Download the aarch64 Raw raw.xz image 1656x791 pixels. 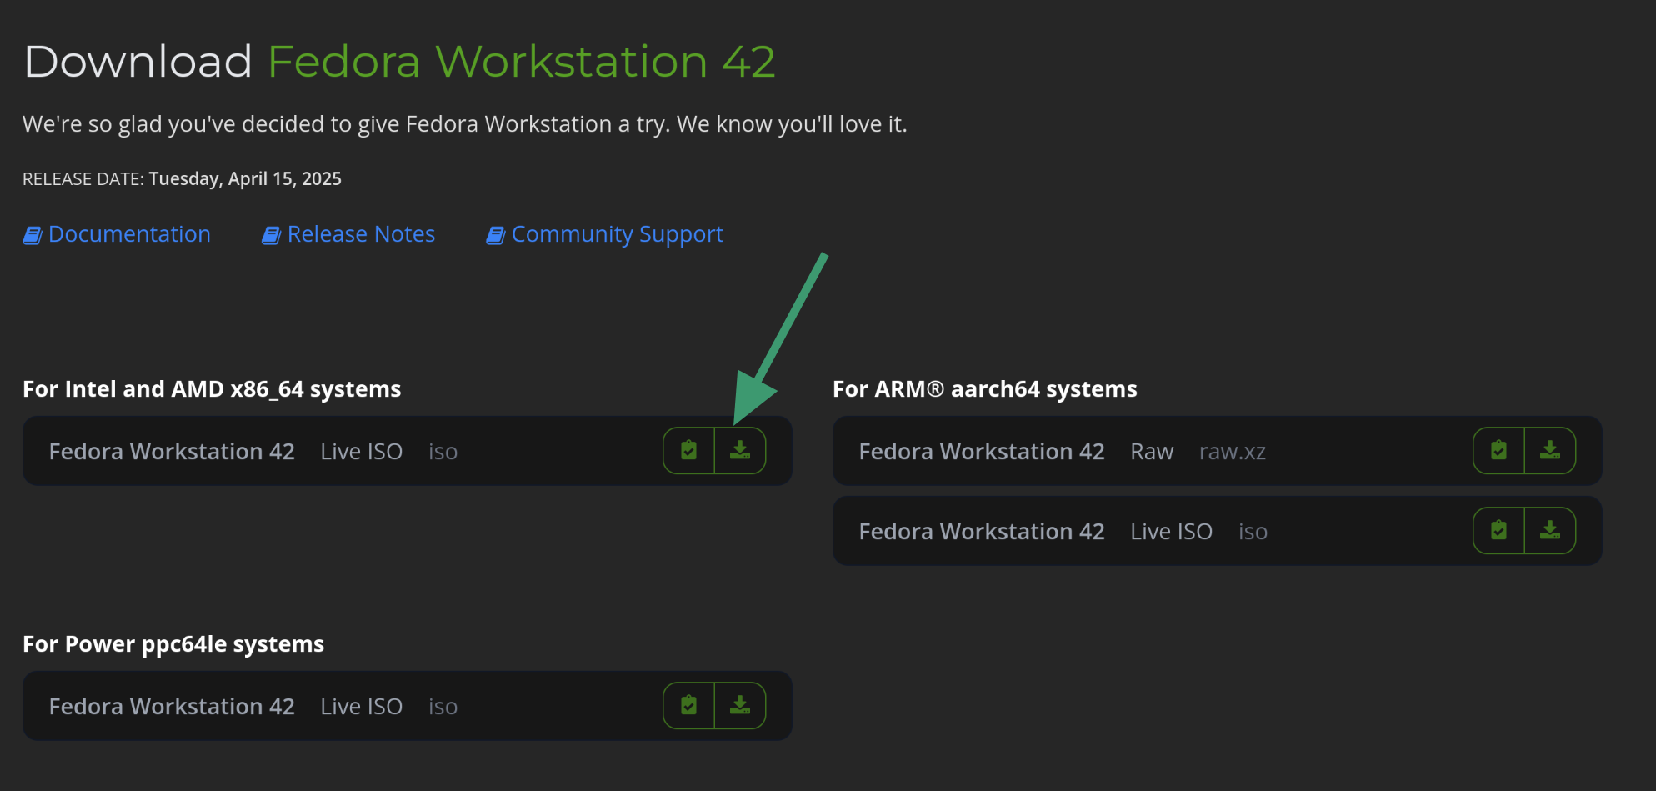pyautogui.click(x=1550, y=451)
